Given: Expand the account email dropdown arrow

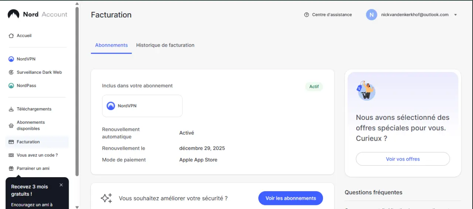Looking at the screenshot, I should click(456, 15).
